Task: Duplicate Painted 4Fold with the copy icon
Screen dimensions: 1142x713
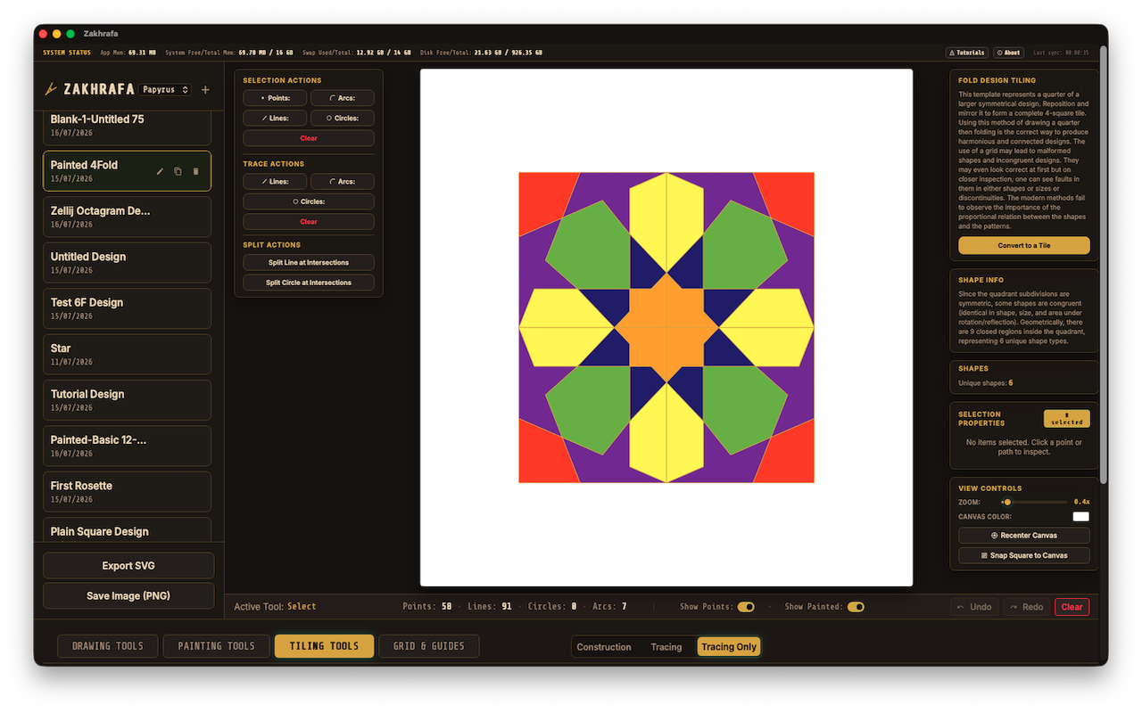Action: coord(178,171)
